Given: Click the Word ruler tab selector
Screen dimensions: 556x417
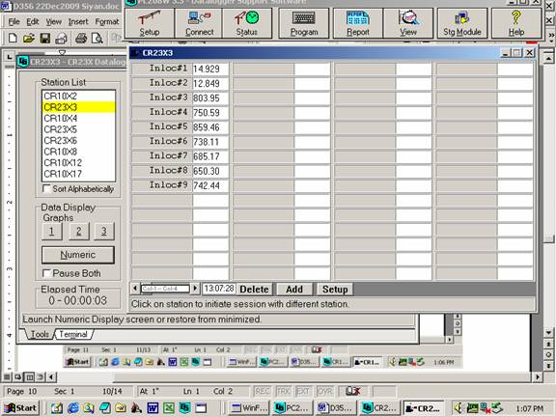Looking at the screenshot, I should (x=10, y=57).
